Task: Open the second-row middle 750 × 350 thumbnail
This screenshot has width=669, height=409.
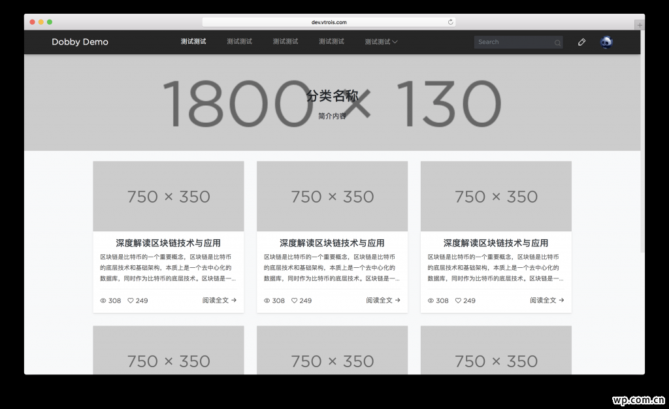Action: pos(333,350)
